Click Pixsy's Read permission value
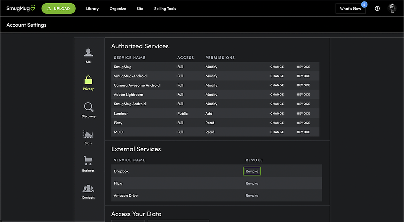404x222 pixels. pos(210,123)
